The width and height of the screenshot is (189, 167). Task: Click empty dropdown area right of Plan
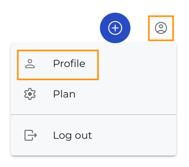pos(125,94)
